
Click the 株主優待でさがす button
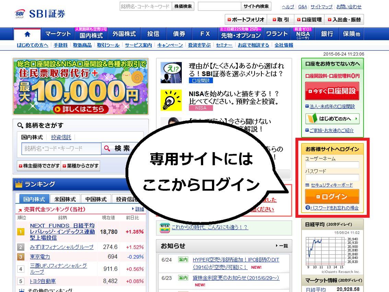pyautogui.click(x=39, y=166)
